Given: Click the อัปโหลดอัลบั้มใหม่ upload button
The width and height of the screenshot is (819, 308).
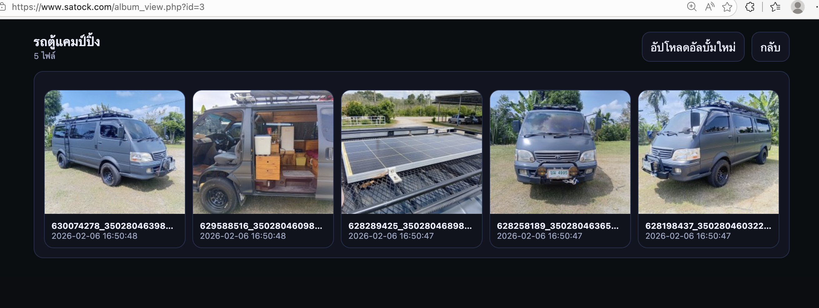Looking at the screenshot, I should [x=693, y=47].
